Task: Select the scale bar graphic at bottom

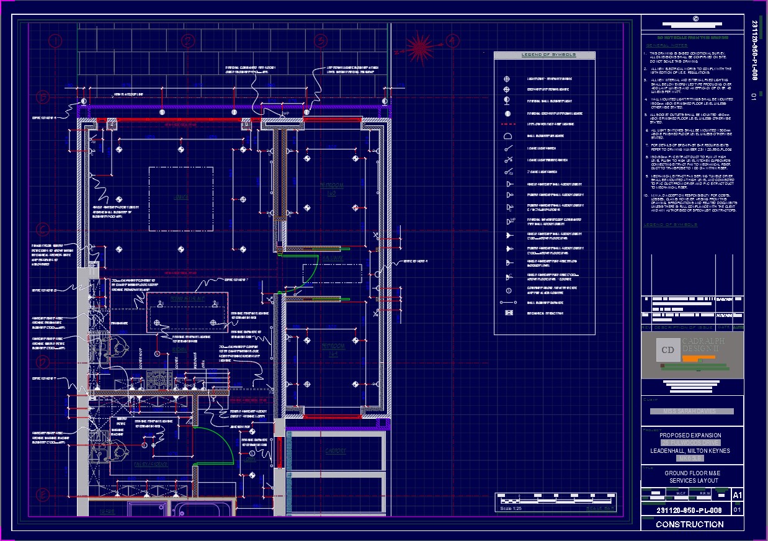Action: (556, 499)
